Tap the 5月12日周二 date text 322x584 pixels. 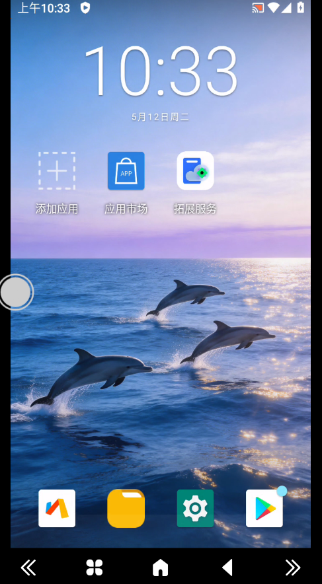160,117
